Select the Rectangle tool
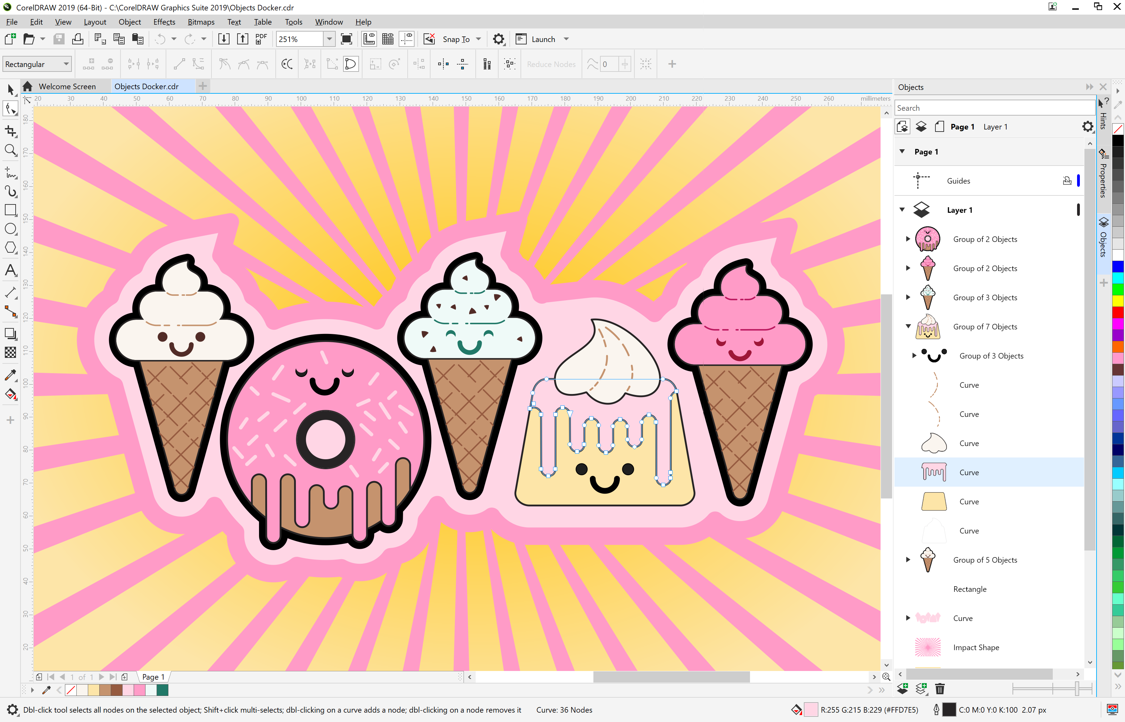The height and width of the screenshot is (722, 1125). [x=10, y=210]
